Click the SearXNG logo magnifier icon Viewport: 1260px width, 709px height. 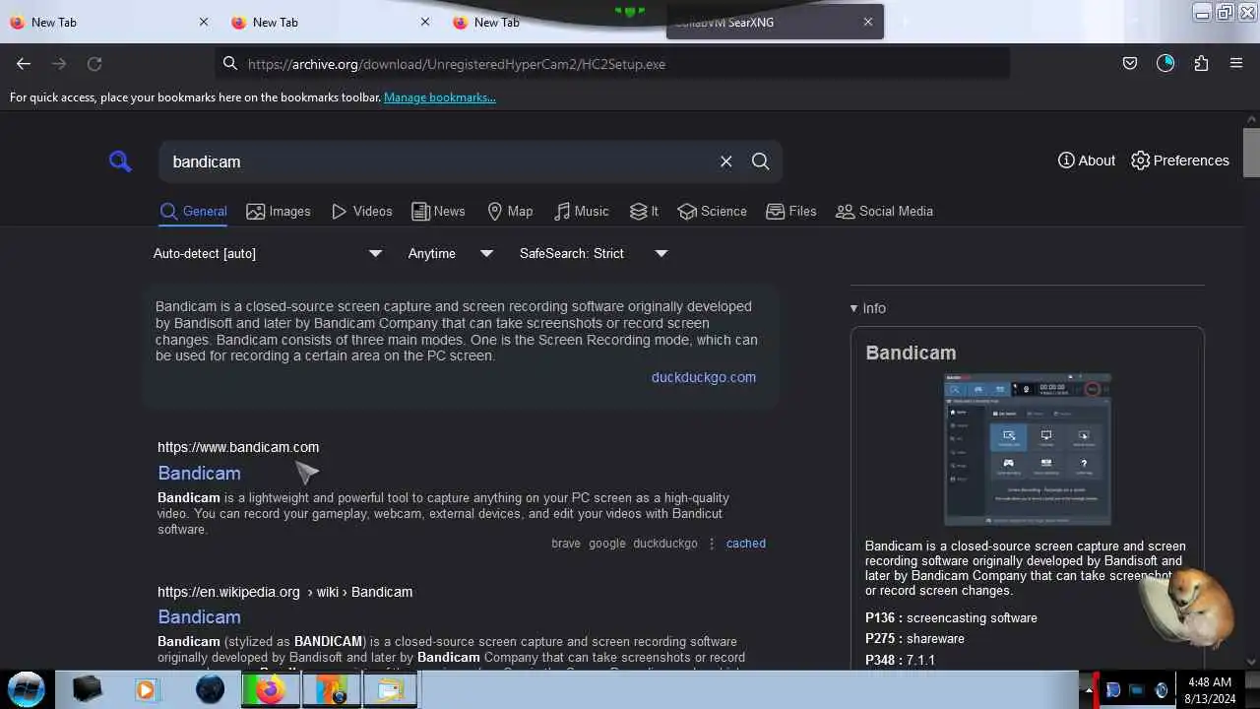point(120,161)
